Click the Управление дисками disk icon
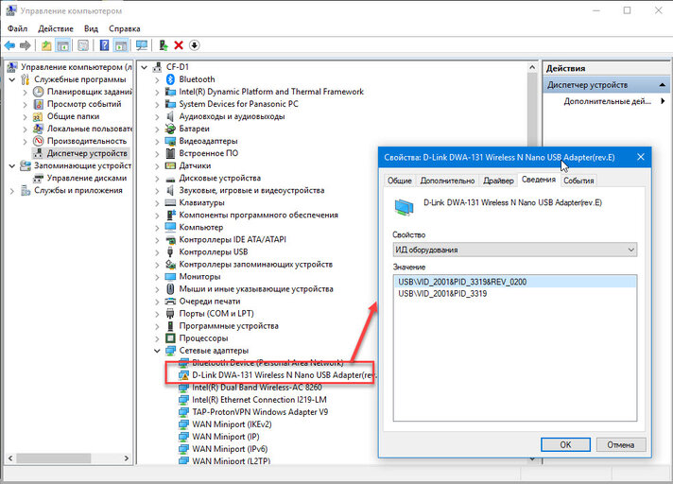Image resolution: width=673 pixels, height=484 pixels. click(38, 178)
